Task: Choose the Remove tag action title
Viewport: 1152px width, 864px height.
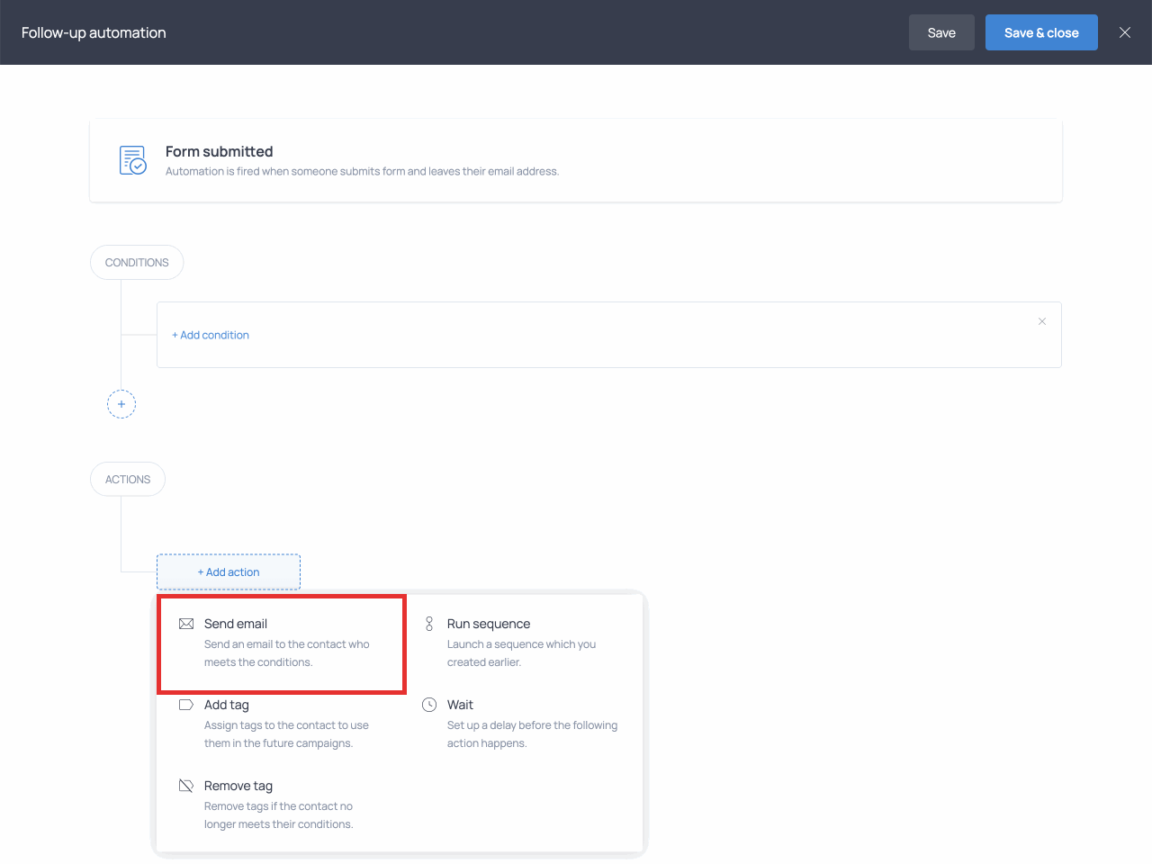Action: pos(238,786)
